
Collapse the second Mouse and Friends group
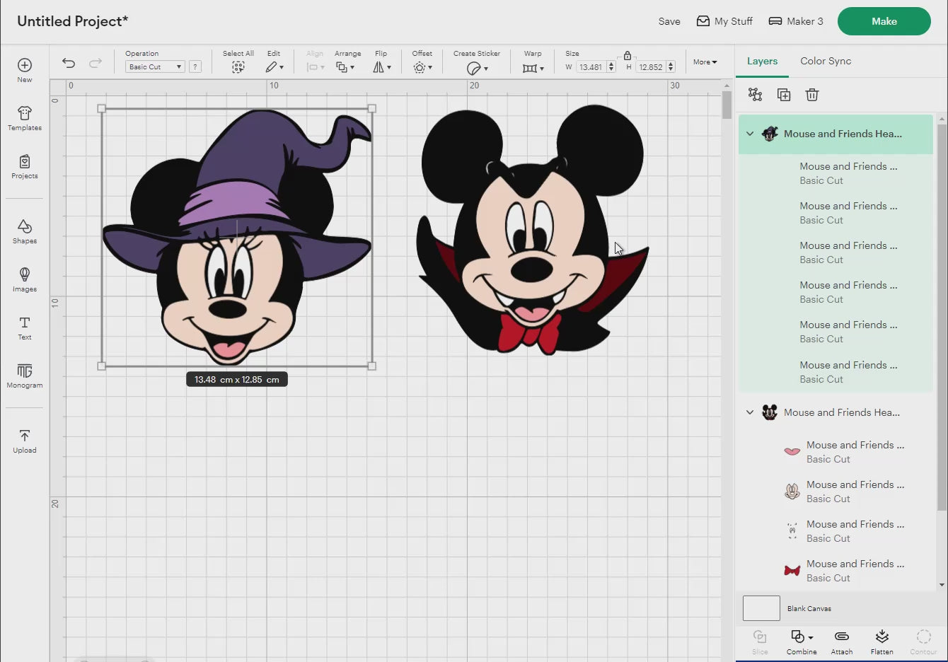pos(750,412)
